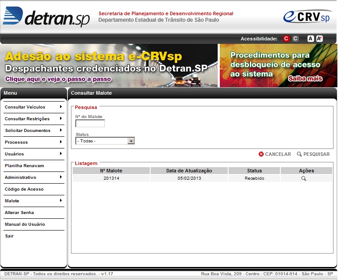View details magnifier for malote 201314

(304, 178)
